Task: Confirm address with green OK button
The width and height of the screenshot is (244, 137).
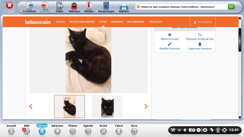Action: tap(231, 7)
